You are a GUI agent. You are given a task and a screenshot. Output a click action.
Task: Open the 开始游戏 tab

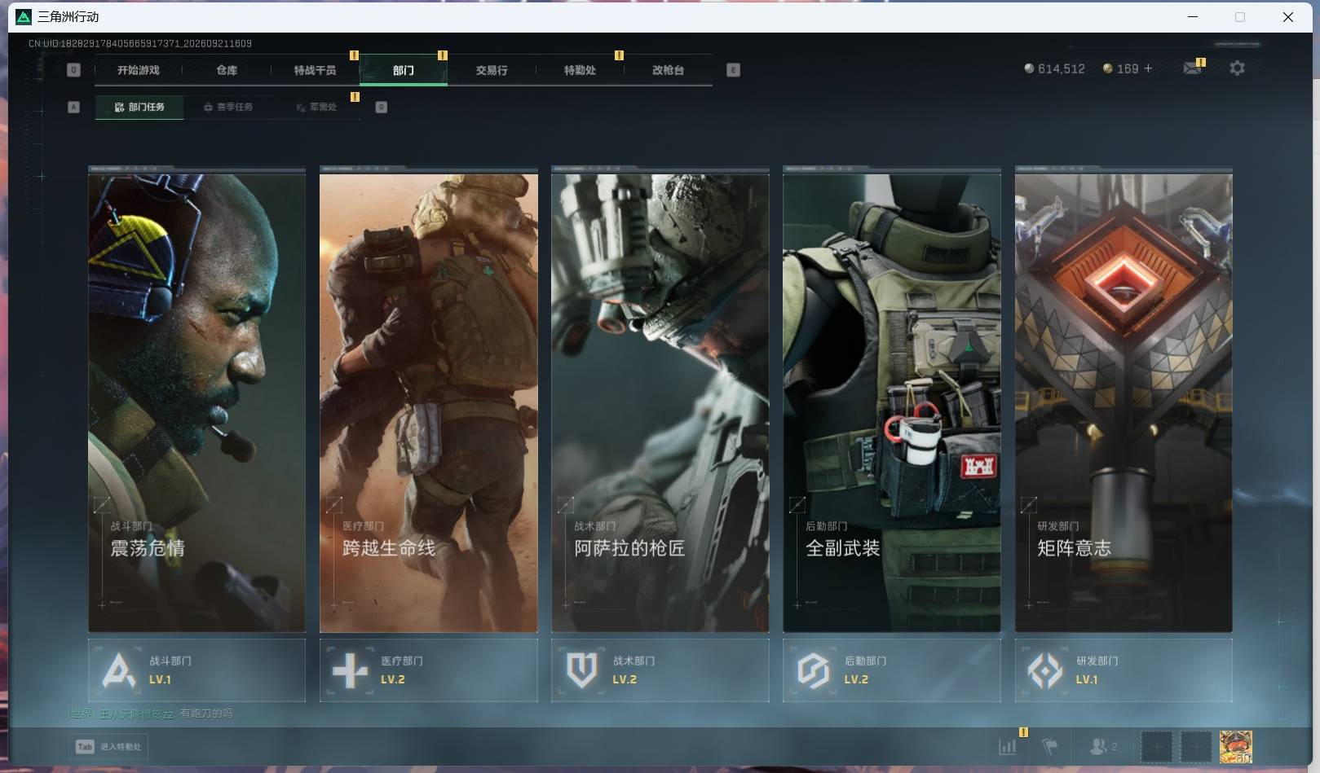[x=138, y=70]
